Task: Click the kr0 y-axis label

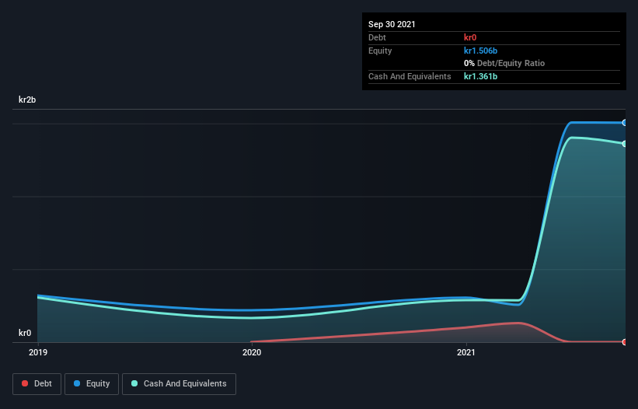Action: pyautogui.click(x=25, y=333)
